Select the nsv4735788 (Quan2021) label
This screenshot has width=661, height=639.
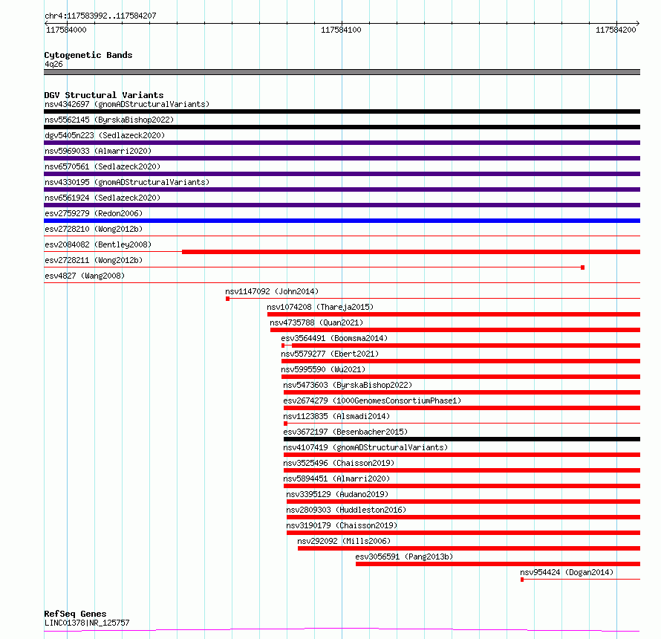316,322
